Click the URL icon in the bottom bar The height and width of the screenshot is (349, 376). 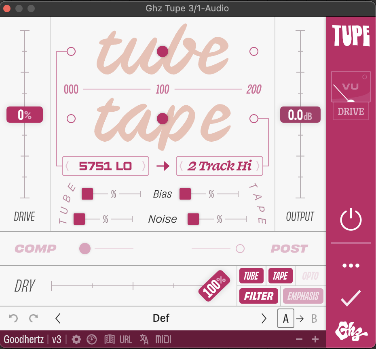point(125,340)
